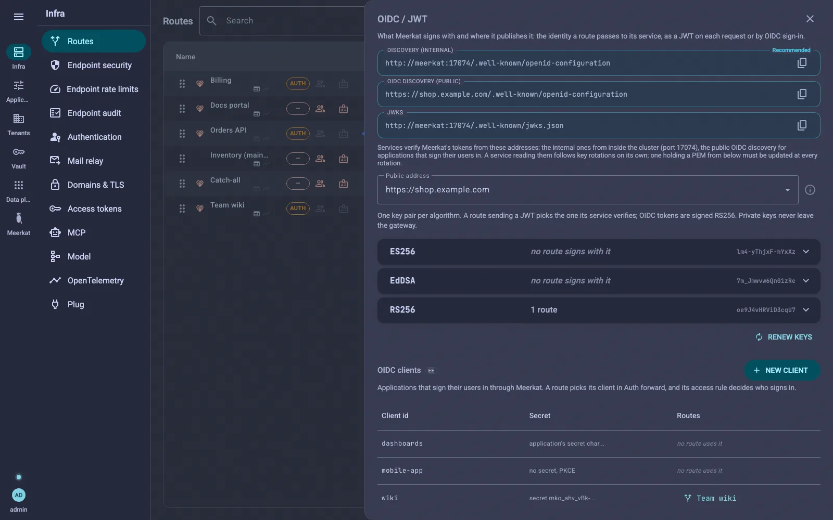
Task: Click the RENEW KEYS button
Action: tap(784, 337)
